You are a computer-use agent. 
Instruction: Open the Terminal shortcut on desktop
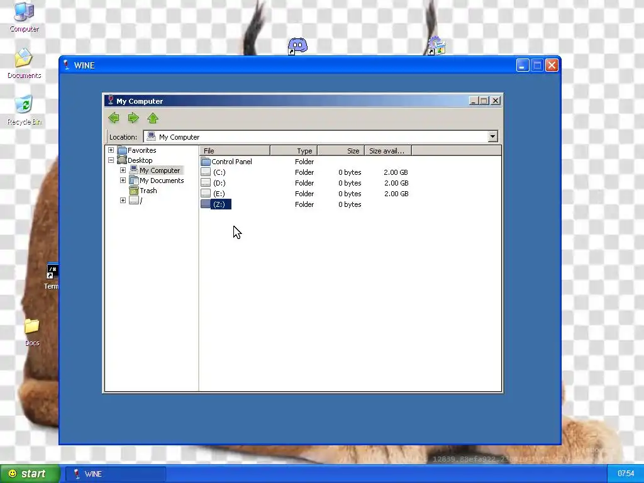click(52, 276)
